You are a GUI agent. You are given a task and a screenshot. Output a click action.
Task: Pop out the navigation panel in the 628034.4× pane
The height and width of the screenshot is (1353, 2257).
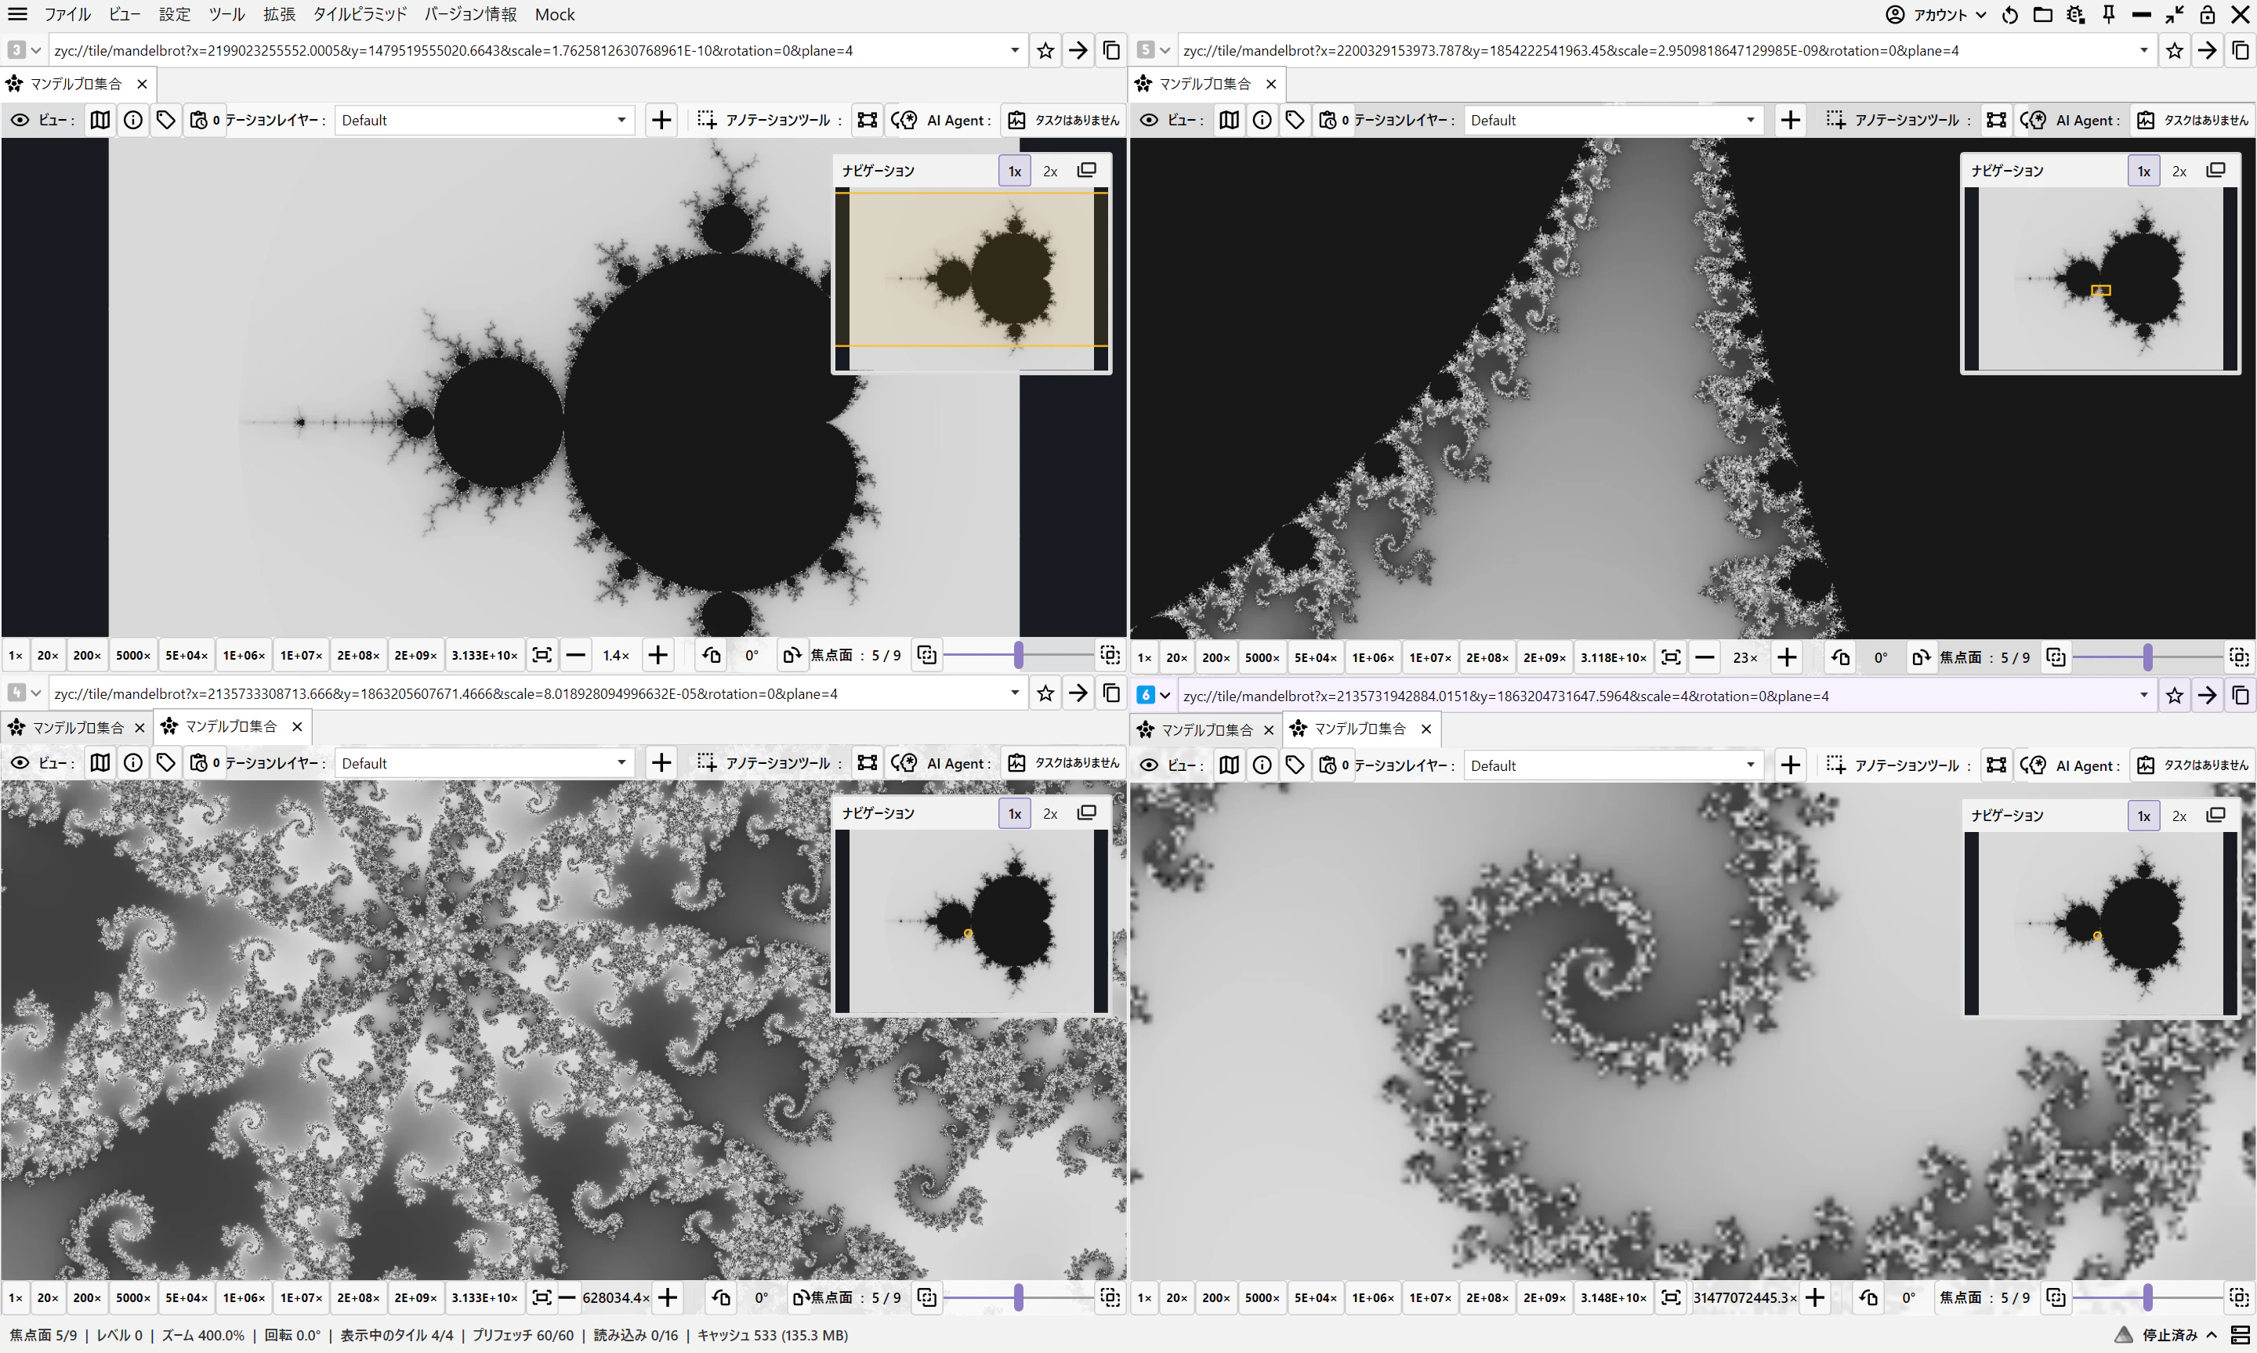1086,813
